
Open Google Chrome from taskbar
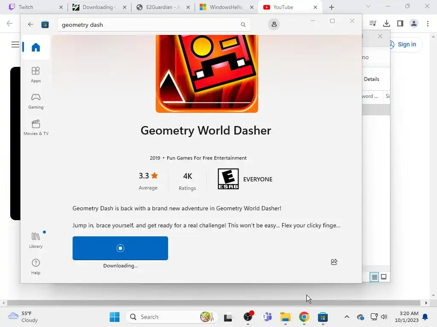coord(304,317)
